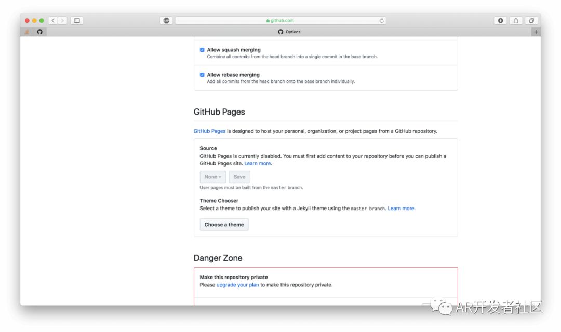Viewport: 561px width, 332px height.
Task: Follow Learn more link under Source
Action: (x=258, y=164)
